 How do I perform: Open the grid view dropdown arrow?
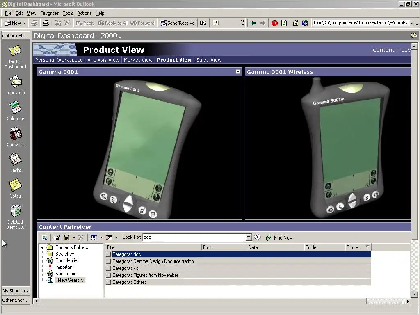101,237
